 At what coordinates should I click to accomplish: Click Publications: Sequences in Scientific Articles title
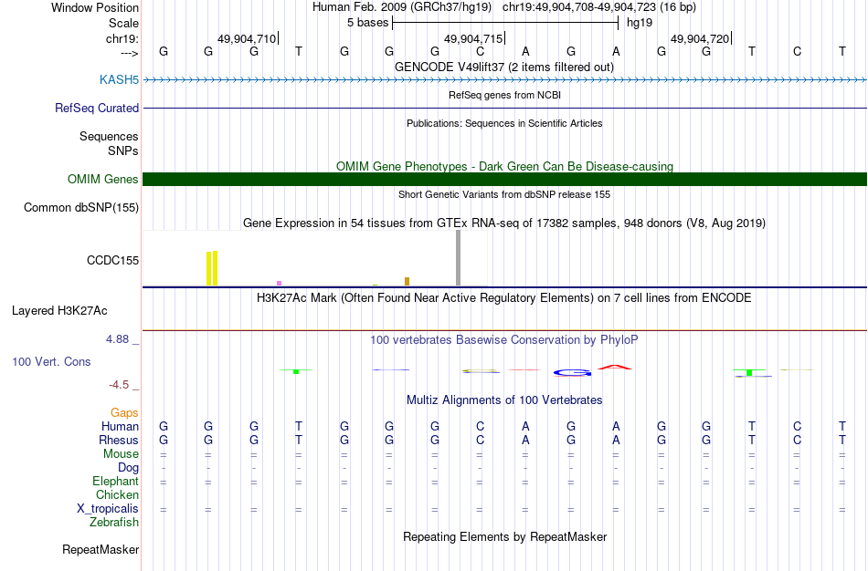(504, 123)
